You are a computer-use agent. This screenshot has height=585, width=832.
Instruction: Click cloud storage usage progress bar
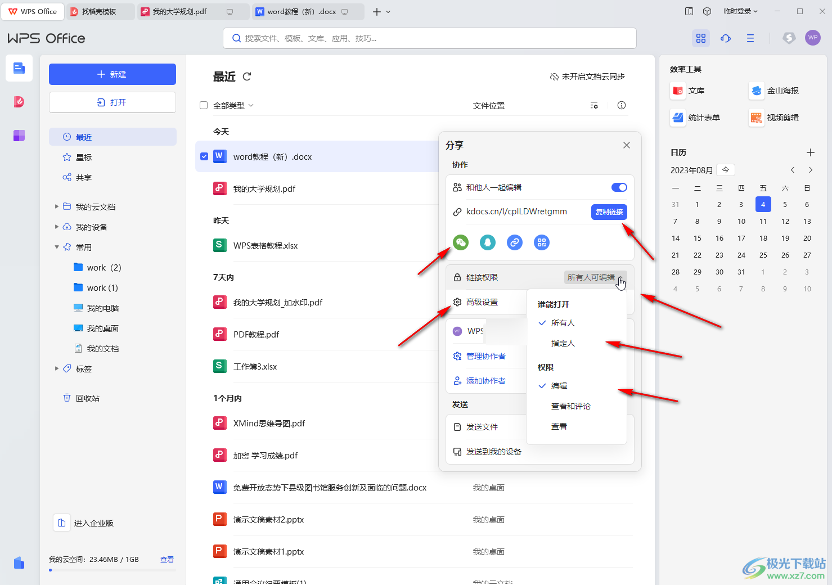pos(113,570)
